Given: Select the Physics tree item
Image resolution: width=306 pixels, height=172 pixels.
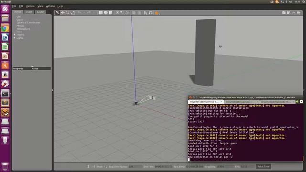Looking at the screenshot, I should [x=21, y=26].
